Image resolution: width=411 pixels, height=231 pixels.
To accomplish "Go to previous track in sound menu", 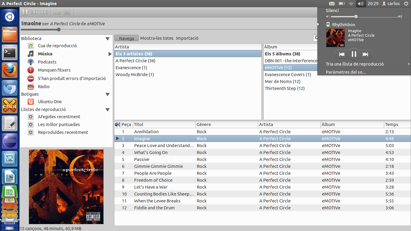I will point(342,54).
